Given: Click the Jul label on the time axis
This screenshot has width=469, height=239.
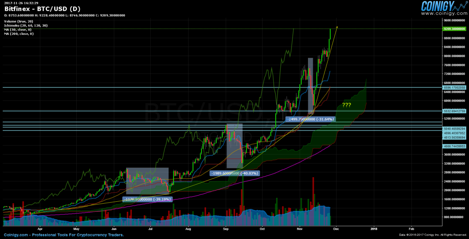Looking at the screenshot, I should [149, 229].
